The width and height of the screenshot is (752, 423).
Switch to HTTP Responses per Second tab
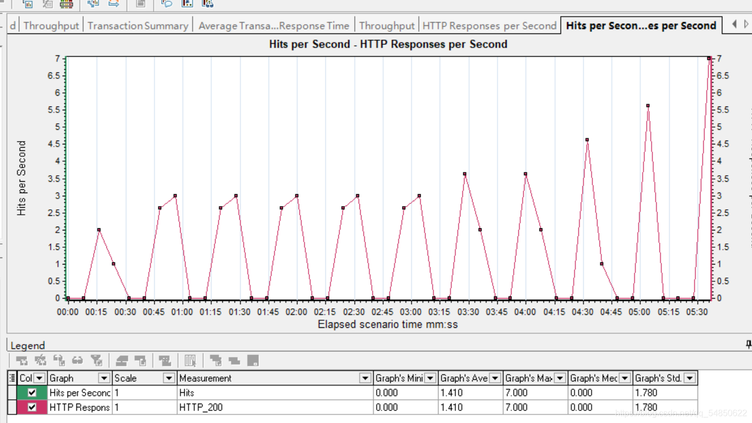click(x=489, y=25)
